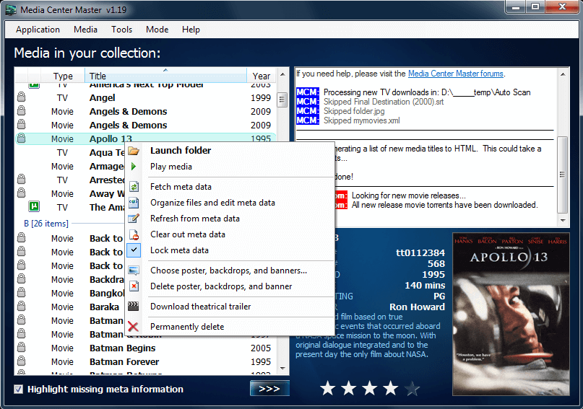
Task: Collapse the B [26 items] group header
Action: [46, 224]
